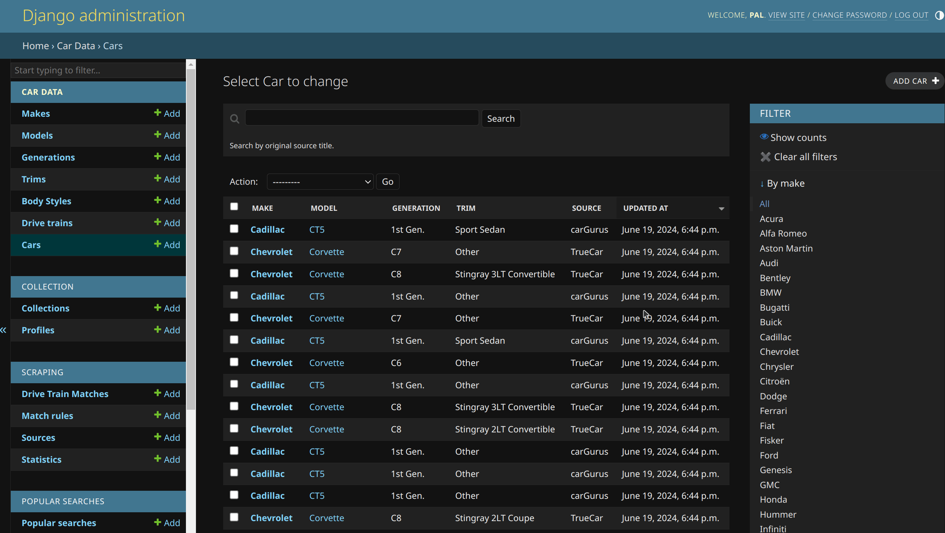The width and height of the screenshot is (945, 533).
Task: Click the plus icon on Add Car
Action: tap(935, 81)
